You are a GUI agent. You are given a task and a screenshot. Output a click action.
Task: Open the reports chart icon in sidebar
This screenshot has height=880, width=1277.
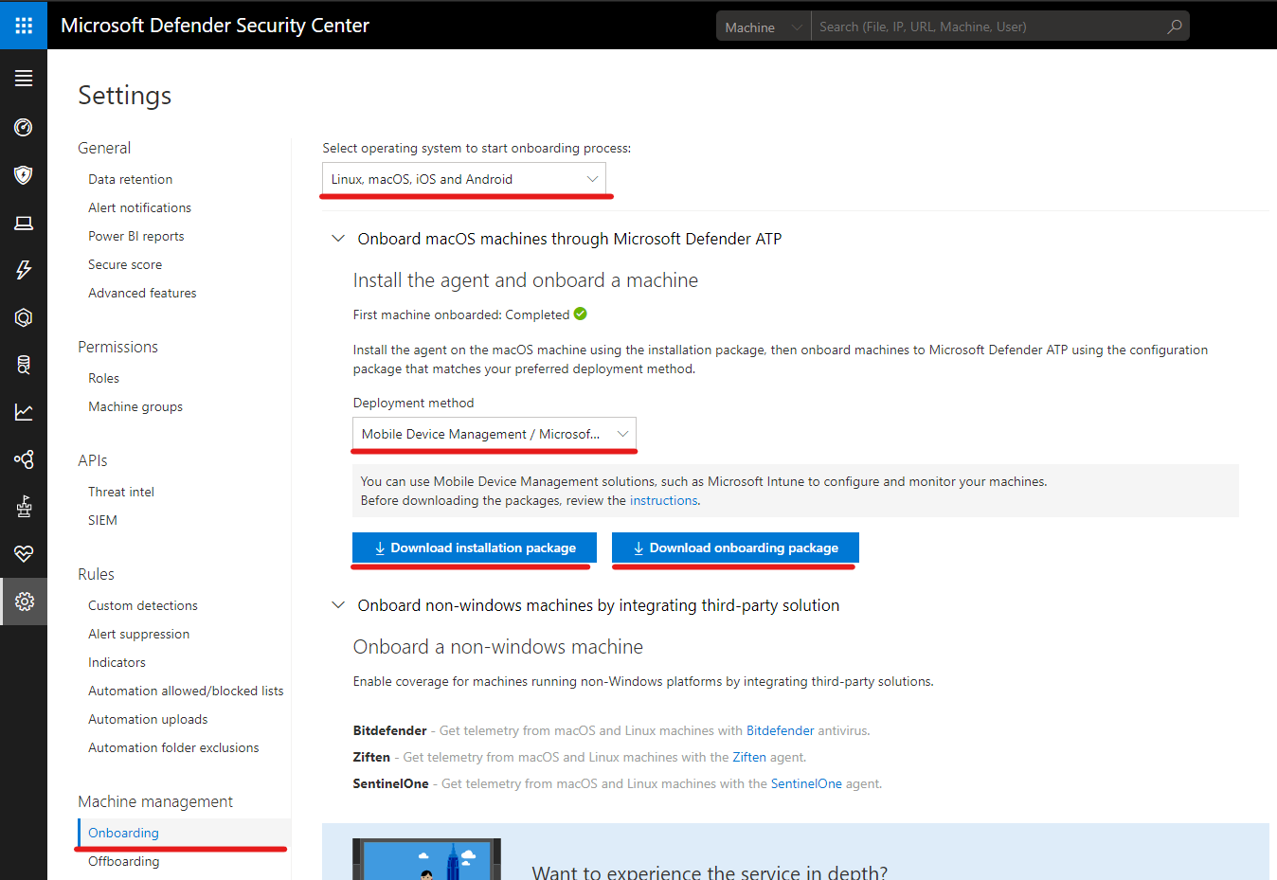(24, 412)
